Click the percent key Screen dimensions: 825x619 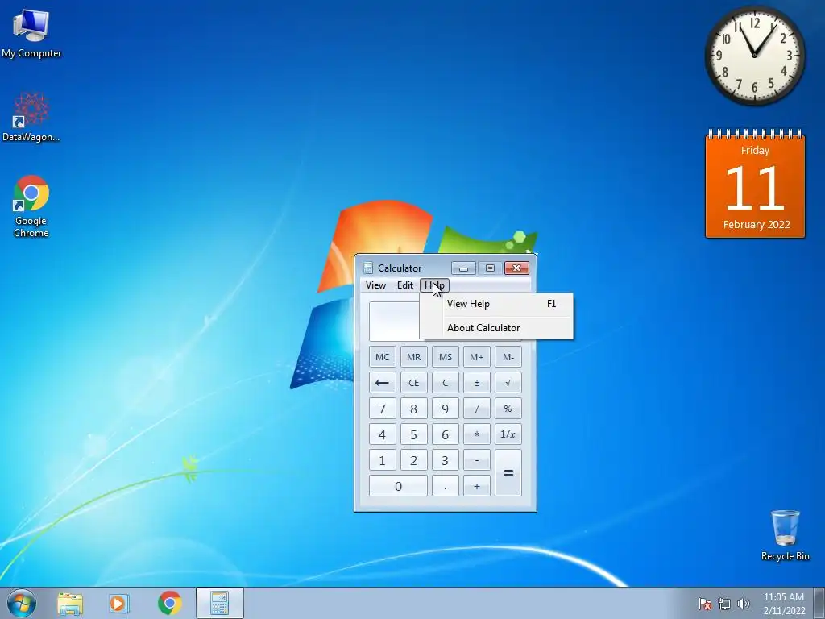(x=508, y=409)
